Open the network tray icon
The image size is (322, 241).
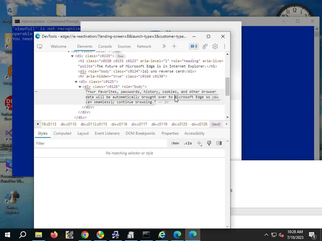point(274,235)
